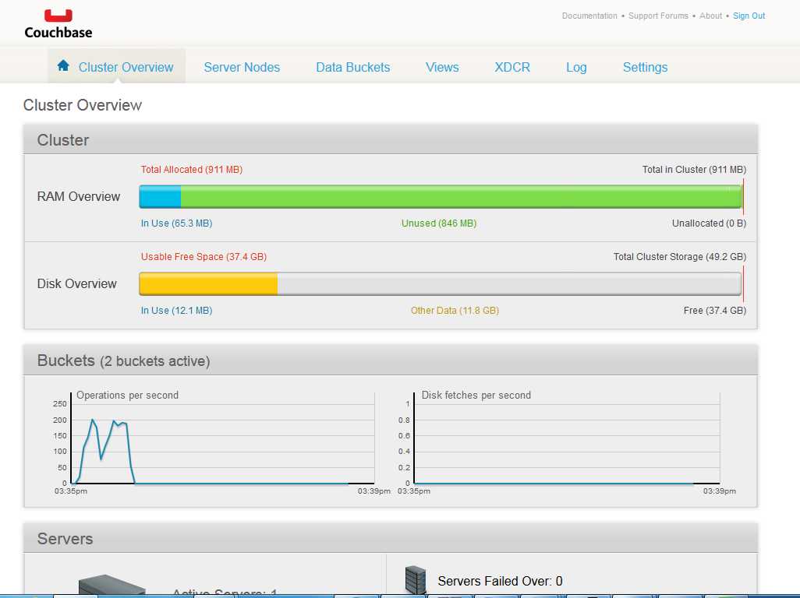Click the Total in Cluster (911 MB) label
The height and width of the screenshot is (598, 800).
click(694, 170)
